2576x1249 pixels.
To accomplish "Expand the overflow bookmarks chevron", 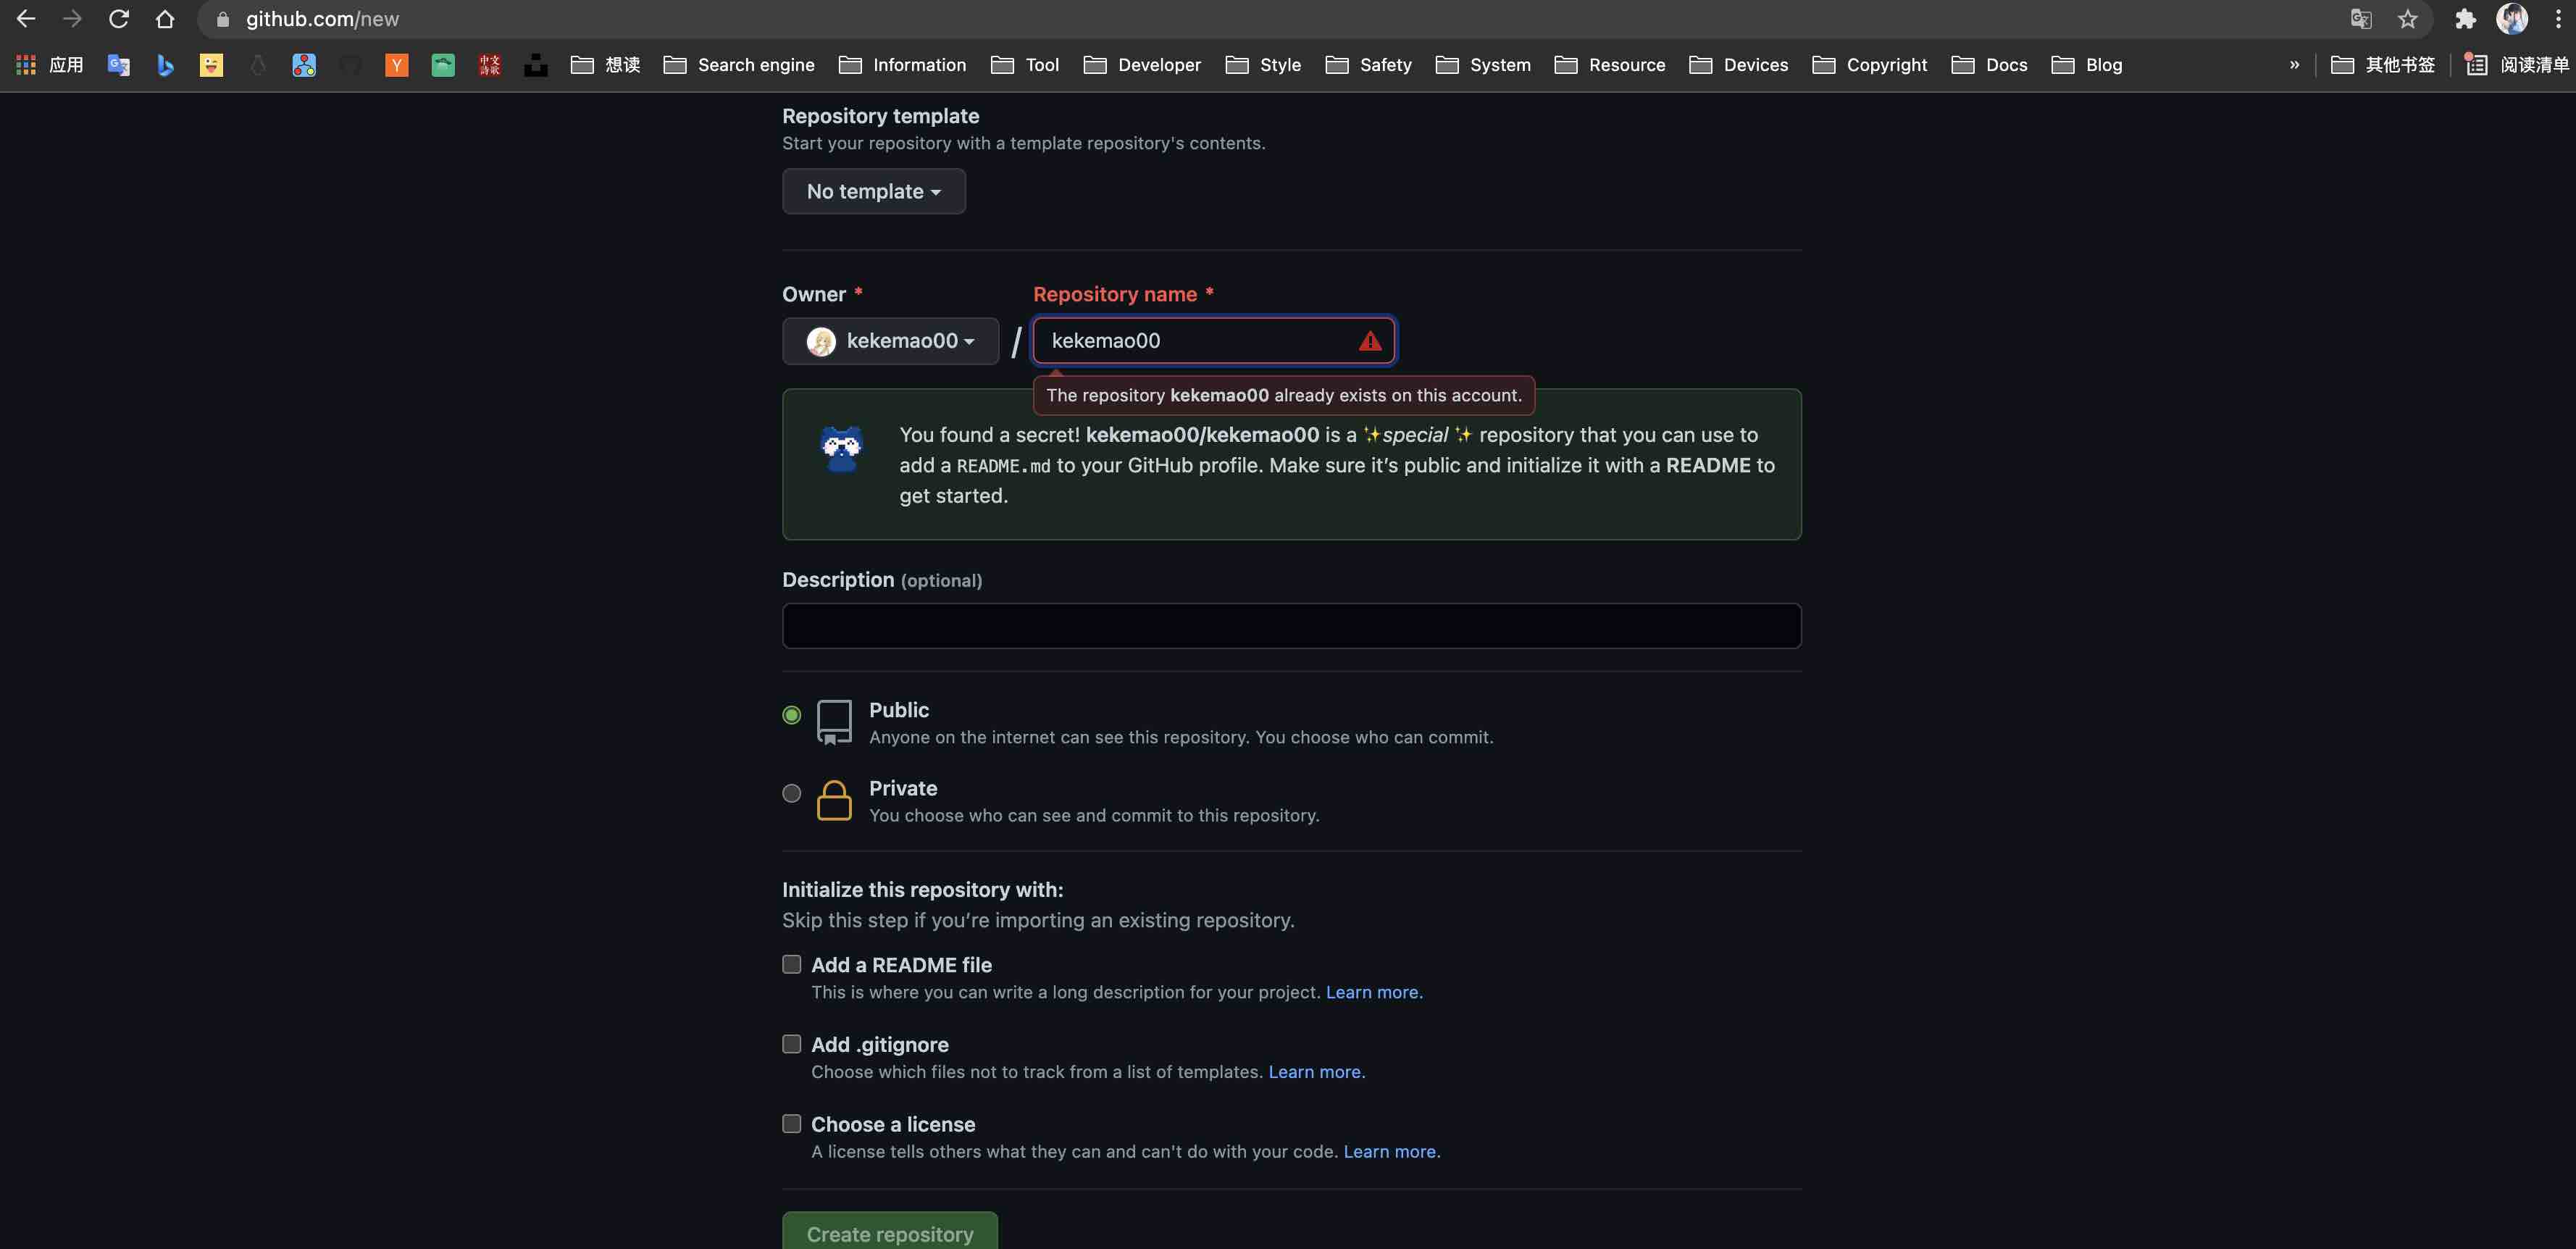I will click(2294, 64).
